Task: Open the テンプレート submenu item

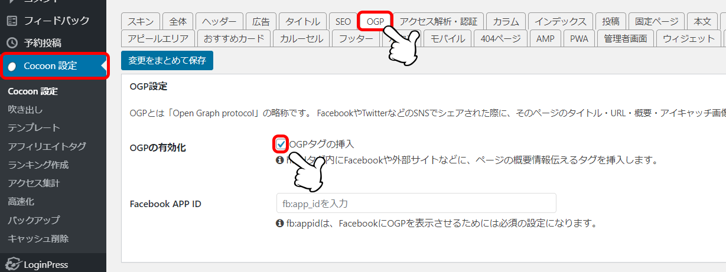Action: point(34,127)
